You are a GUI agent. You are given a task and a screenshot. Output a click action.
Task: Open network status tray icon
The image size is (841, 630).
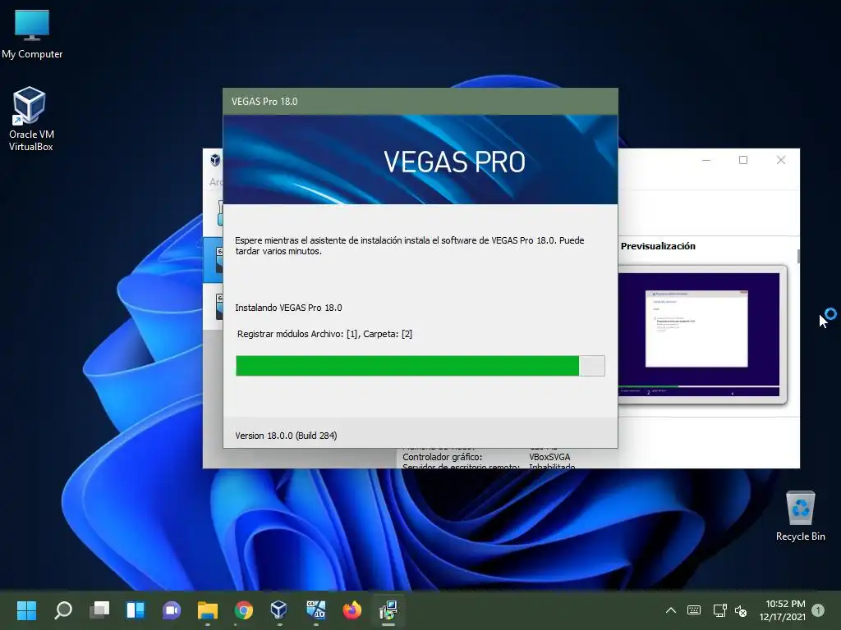719,610
